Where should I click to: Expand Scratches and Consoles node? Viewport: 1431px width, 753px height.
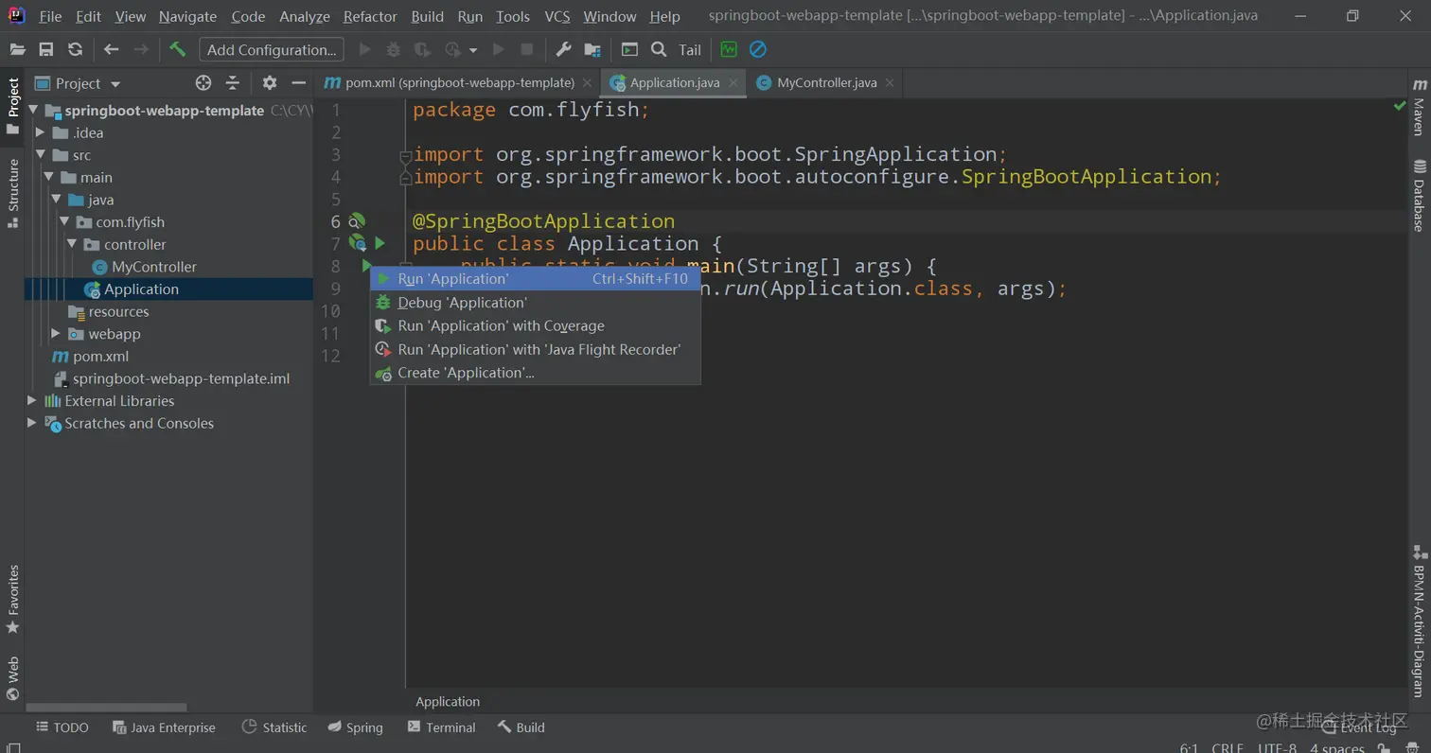[32, 423]
